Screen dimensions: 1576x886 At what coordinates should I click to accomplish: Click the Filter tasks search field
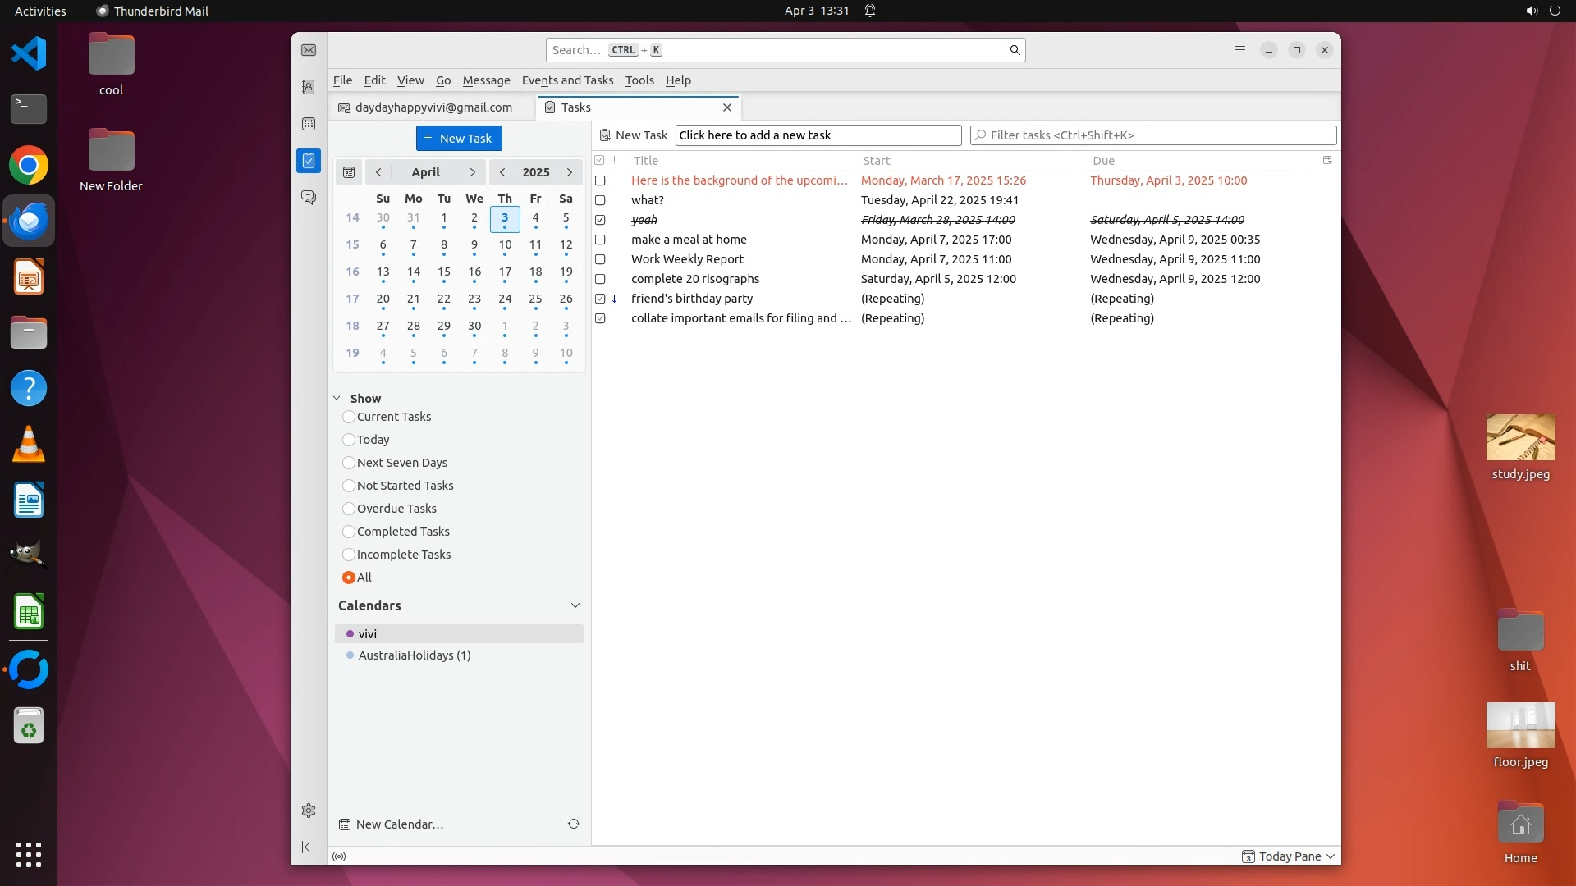pyautogui.click(x=1153, y=135)
